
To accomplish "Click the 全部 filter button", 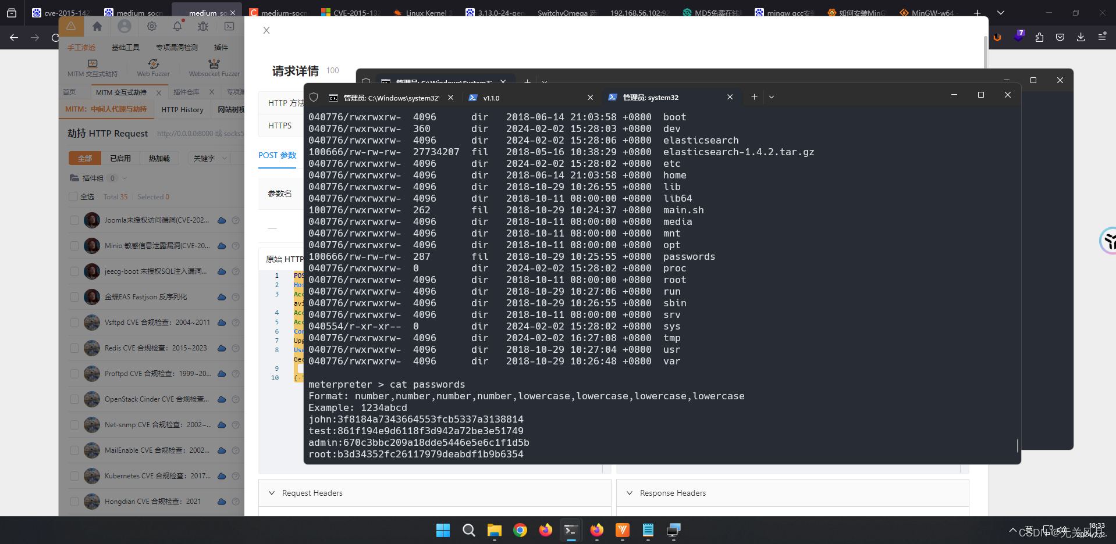I will click(85, 158).
